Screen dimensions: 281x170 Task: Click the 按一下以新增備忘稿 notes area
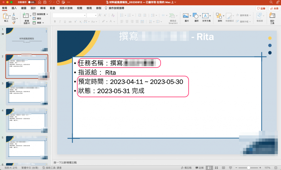pos(65,163)
